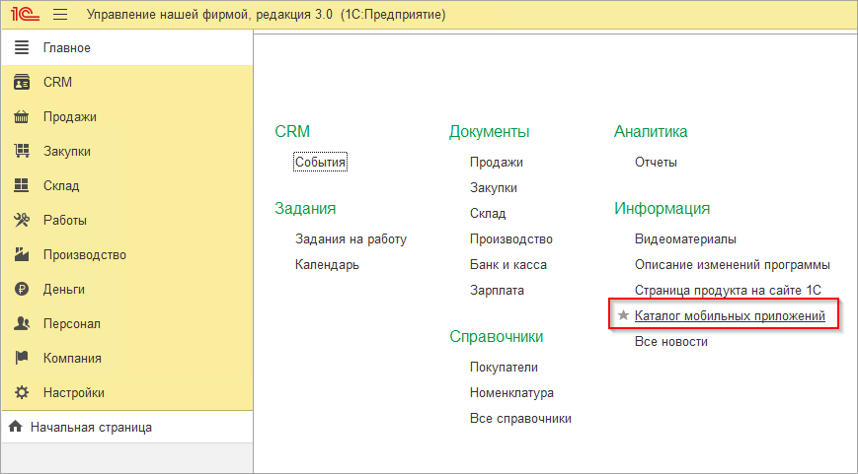Open the Персонал section
This screenshot has width=858, height=474.
tap(127, 324)
